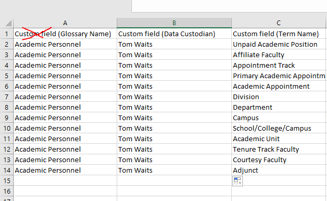Click Academic Personnel cell in row 10
The width and height of the screenshot is (327, 201).
(65, 128)
